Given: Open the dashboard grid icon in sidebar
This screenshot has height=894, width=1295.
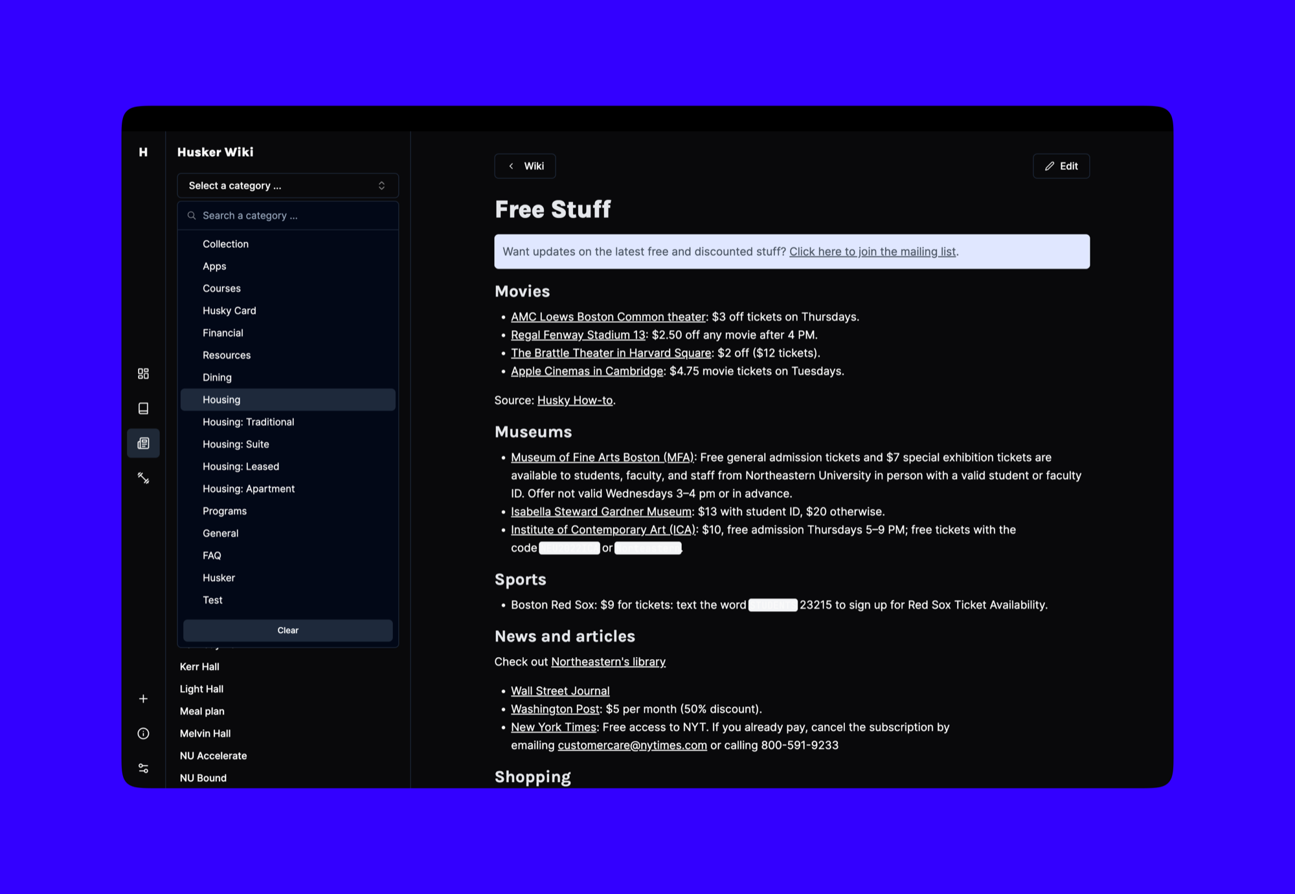Looking at the screenshot, I should click(143, 374).
